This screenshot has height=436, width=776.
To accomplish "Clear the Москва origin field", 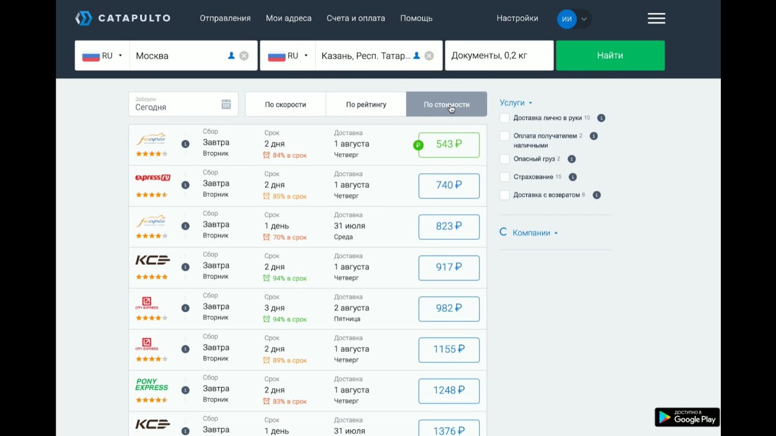I will [x=244, y=56].
